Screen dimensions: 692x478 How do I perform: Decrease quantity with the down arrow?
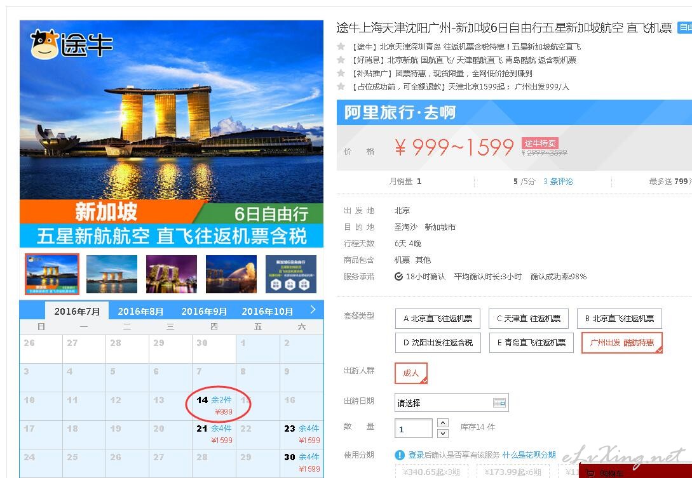(x=443, y=434)
